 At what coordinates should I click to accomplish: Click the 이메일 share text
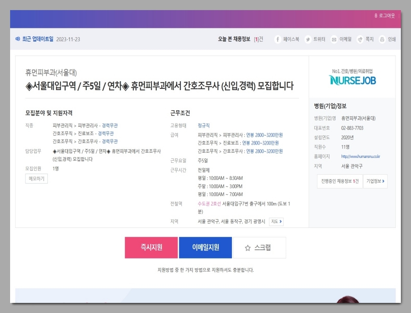coord(345,39)
